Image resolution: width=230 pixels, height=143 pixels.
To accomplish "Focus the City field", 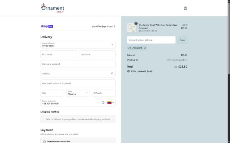I will pyautogui.click(x=52, y=93).
